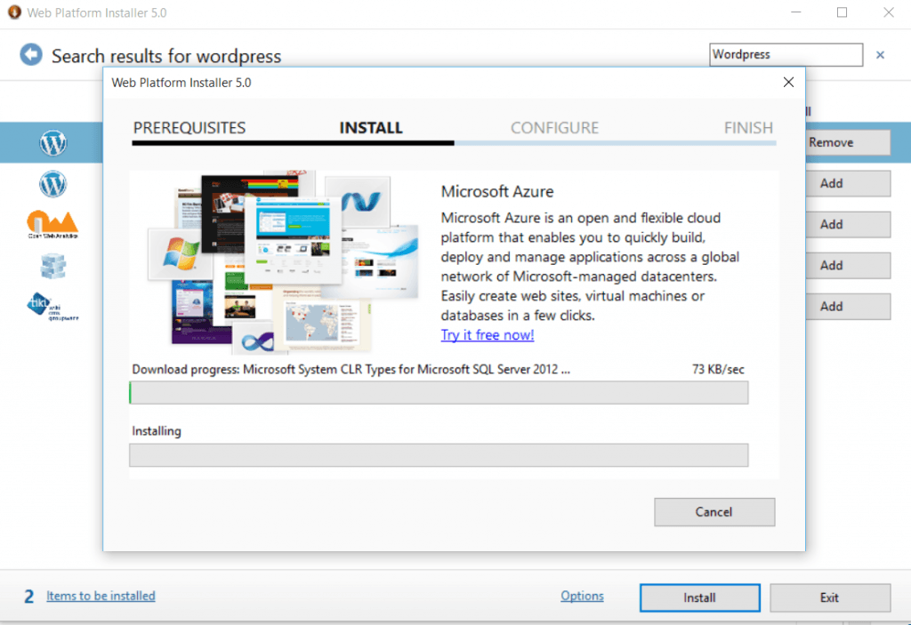Maximize the Web Platform Installer window
The width and height of the screenshot is (911, 625).
[x=842, y=12]
